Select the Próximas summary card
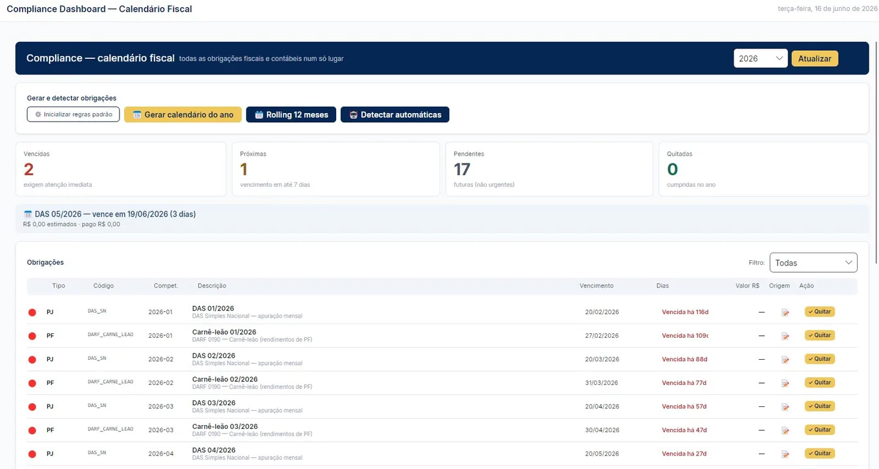The width and height of the screenshot is (879, 469). click(x=336, y=169)
